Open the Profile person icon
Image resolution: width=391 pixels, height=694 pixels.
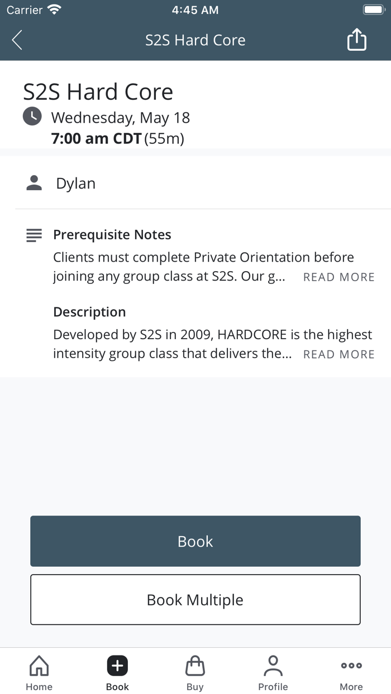point(273,665)
